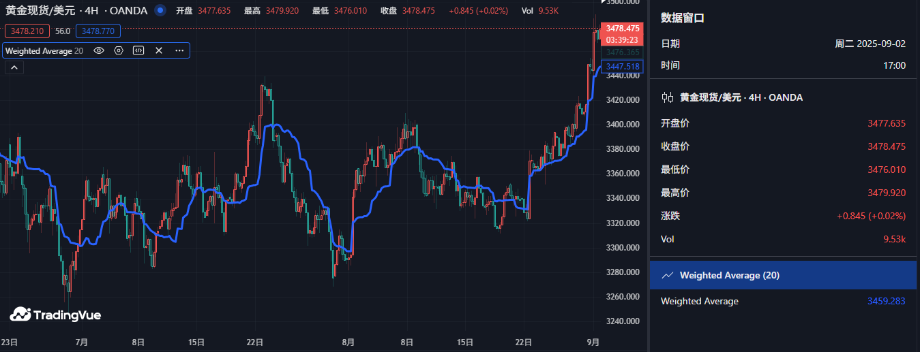Screen dimensions: 920x352
Task: Open more options for Weighted Average indicator
Action: point(179,50)
